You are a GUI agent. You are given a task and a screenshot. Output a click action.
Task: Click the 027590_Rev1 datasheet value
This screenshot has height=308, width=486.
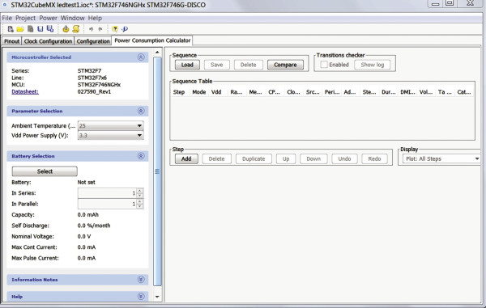[94, 91]
